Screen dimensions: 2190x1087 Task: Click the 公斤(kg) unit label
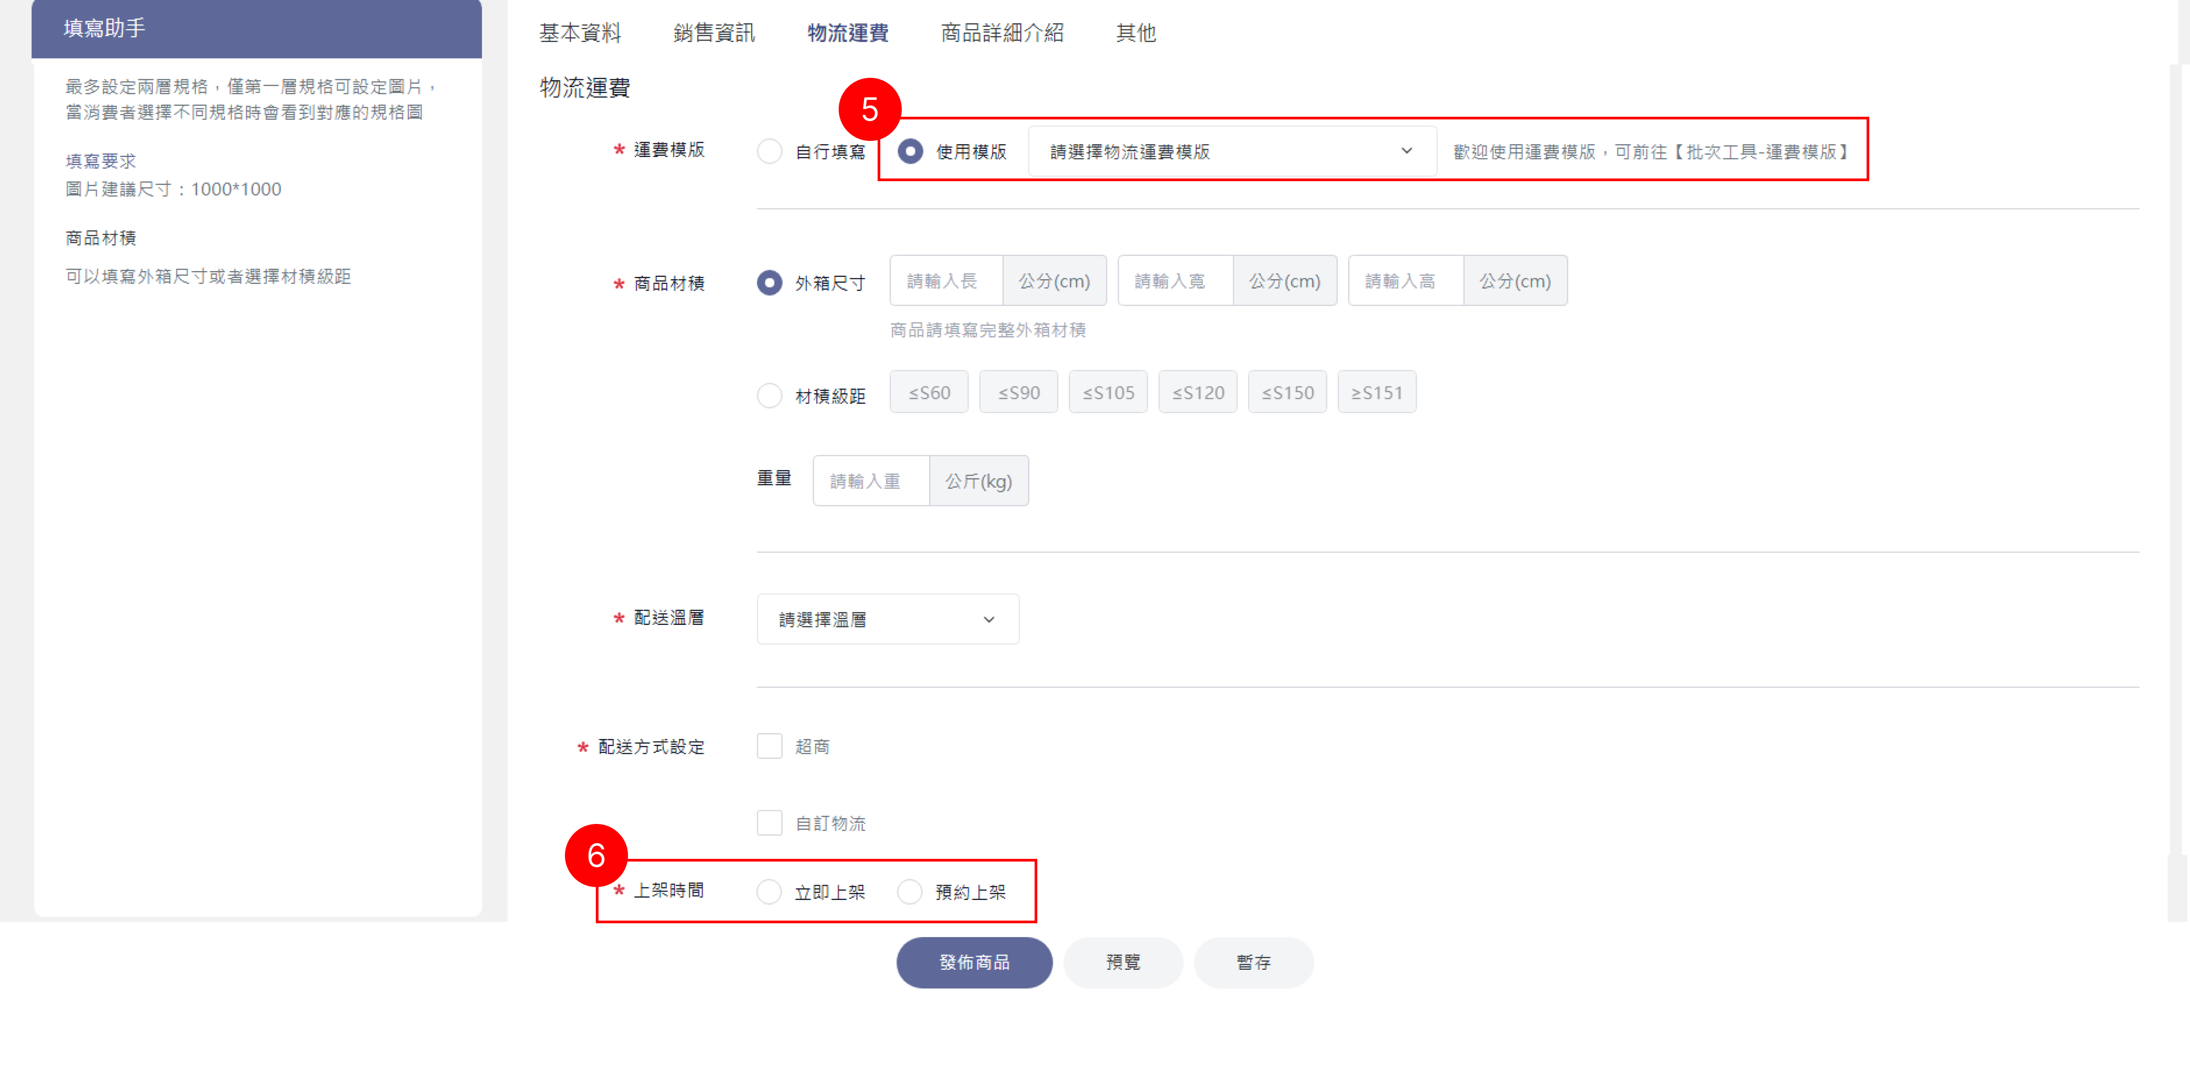coord(979,481)
